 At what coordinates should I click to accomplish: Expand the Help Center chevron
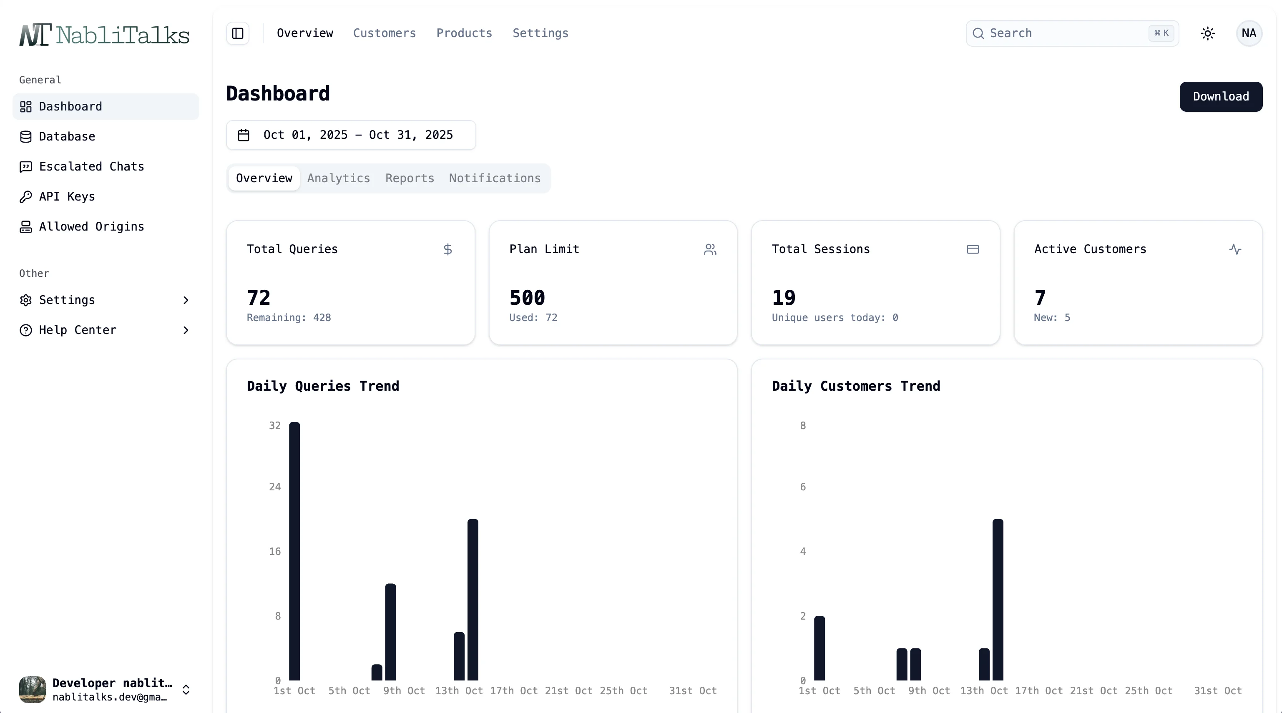186,330
